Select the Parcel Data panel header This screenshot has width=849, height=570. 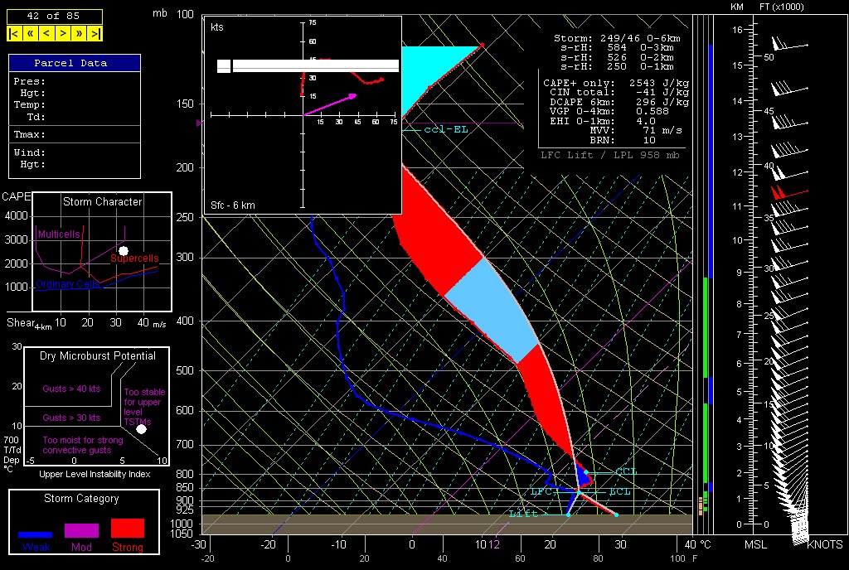[75, 63]
